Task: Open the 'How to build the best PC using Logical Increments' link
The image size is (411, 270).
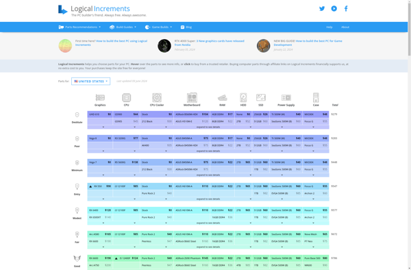Action: pyautogui.click(x=111, y=42)
